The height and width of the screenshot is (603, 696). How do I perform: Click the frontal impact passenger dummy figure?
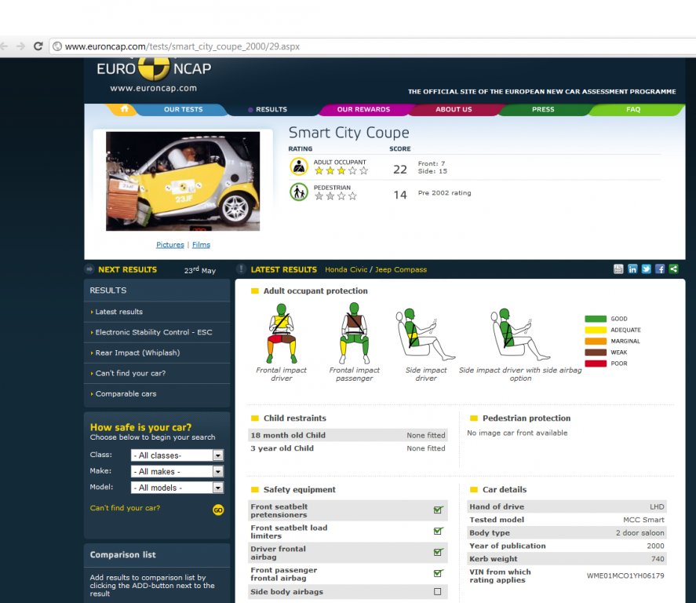click(x=354, y=333)
